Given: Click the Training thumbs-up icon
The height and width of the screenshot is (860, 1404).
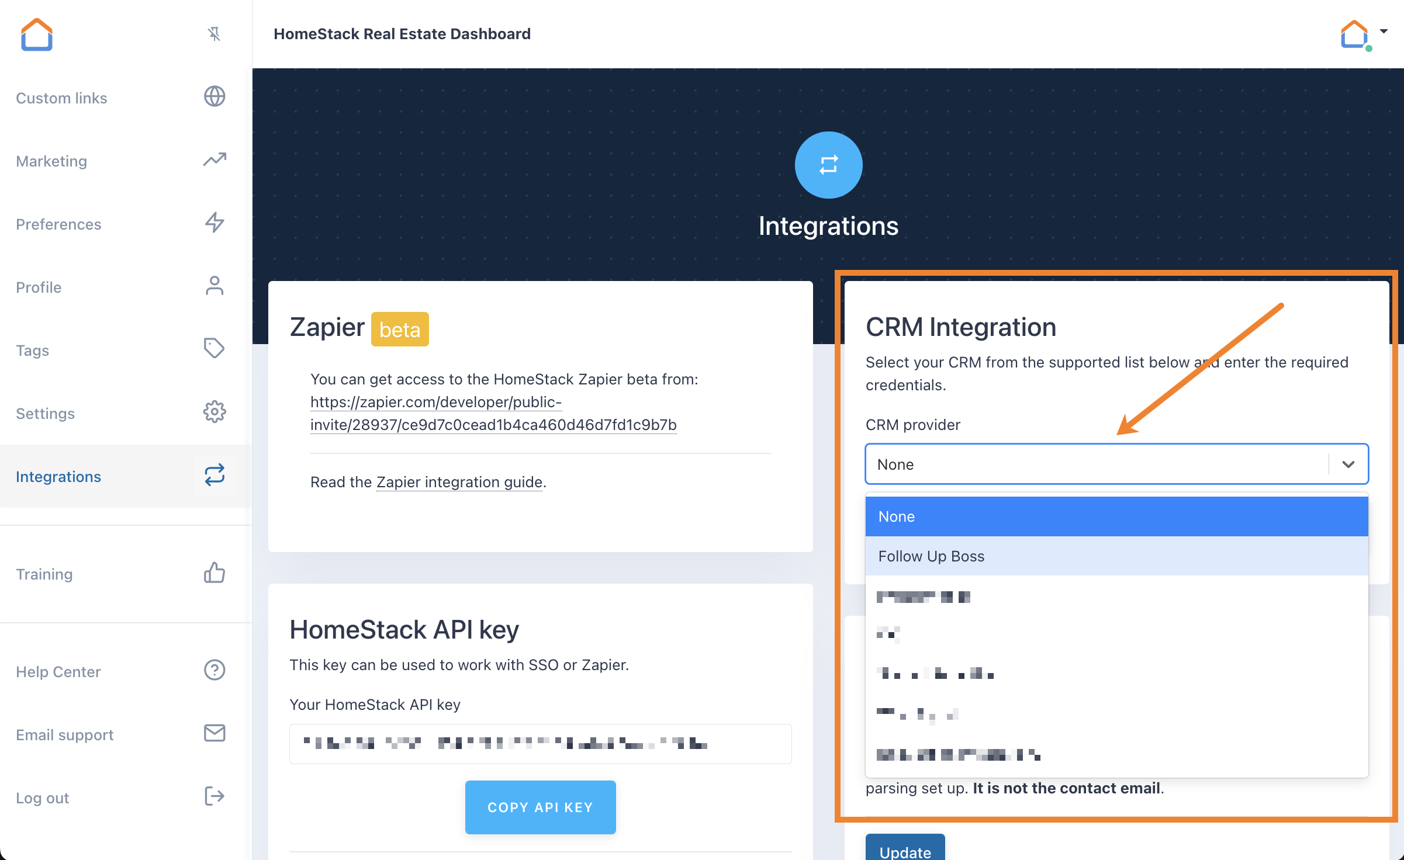Looking at the screenshot, I should tap(214, 573).
